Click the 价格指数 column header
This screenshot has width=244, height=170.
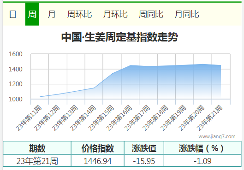[98, 148]
